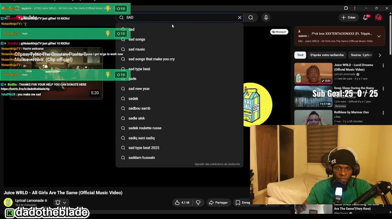
Task: Open Lucid Dreams video thumbnail
Action: point(313,73)
